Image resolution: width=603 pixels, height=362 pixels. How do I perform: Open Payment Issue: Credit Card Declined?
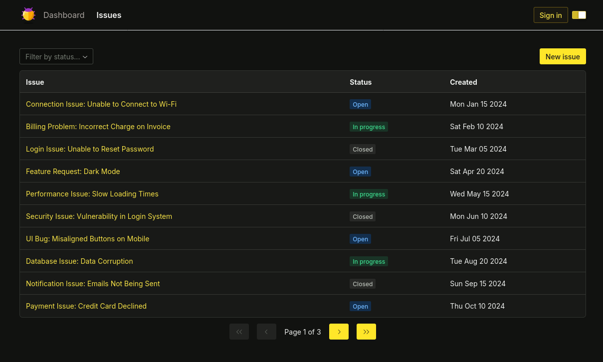[86, 306]
